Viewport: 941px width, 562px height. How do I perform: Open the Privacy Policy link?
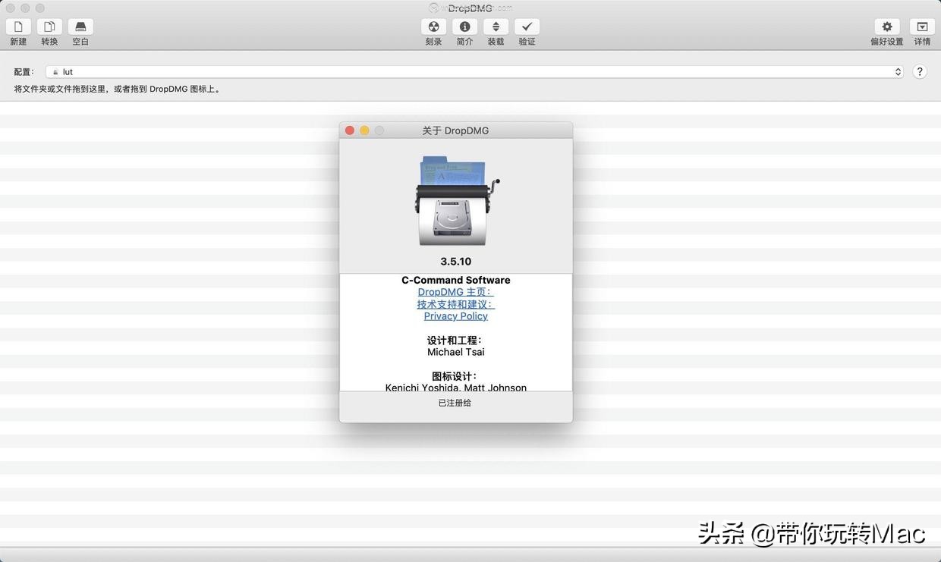(455, 316)
